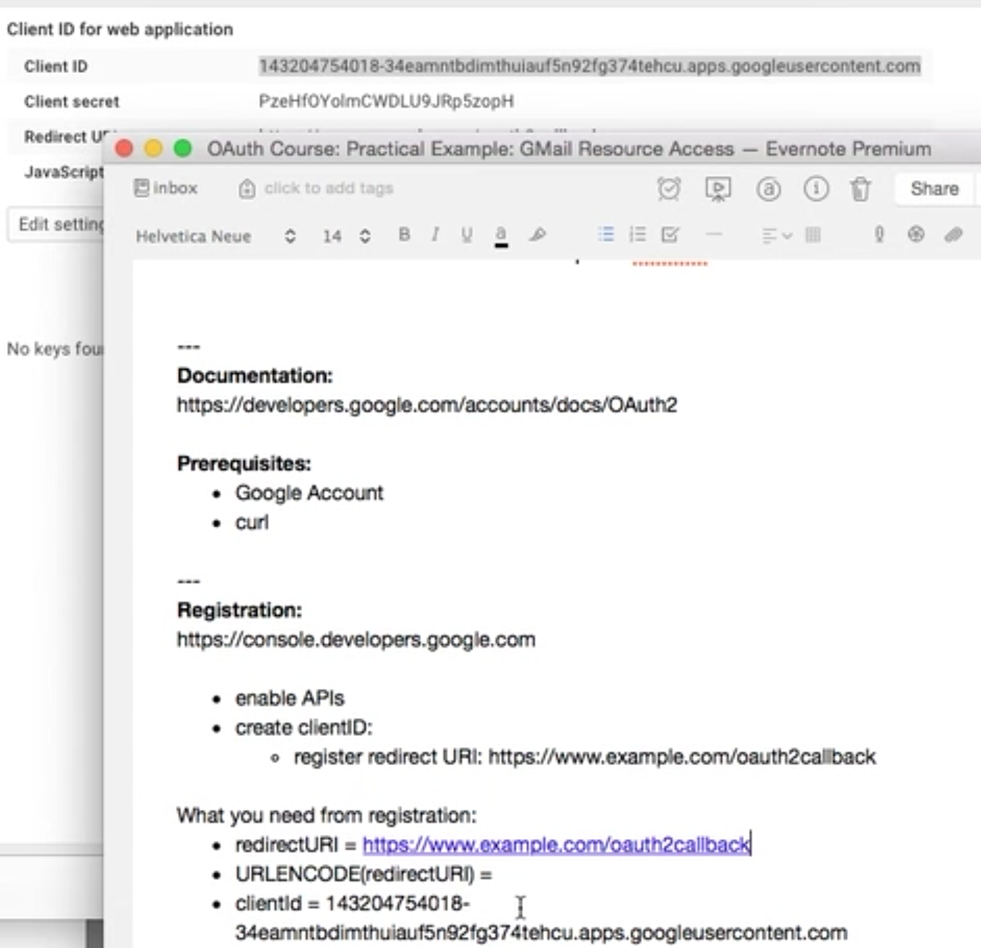
Task: Click the 'Prerequisites:' heading
Action: [x=244, y=464]
